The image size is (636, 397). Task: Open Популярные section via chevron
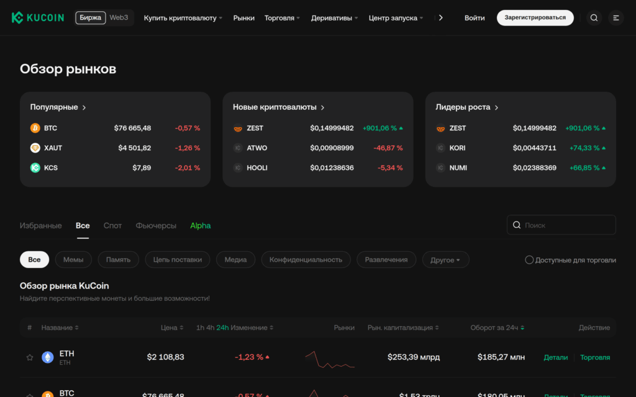pos(84,107)
